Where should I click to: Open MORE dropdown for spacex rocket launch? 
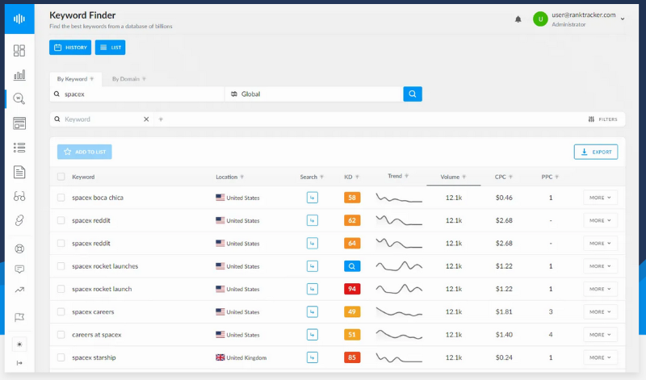(x=600, y=289)
